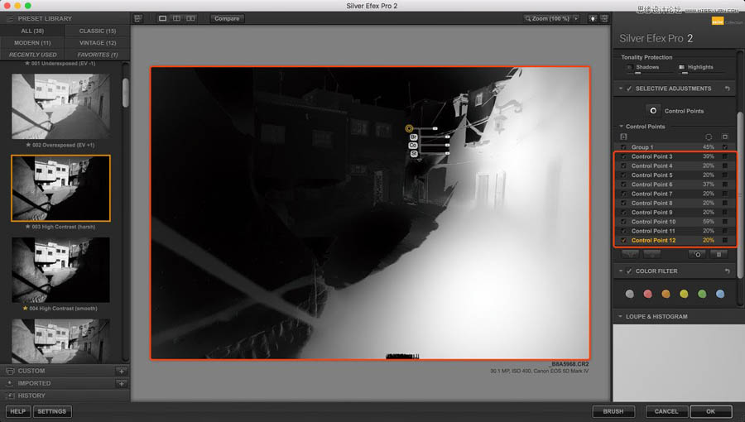Screen dimensions: 745x422
Task: Collapse the Control Points list
Action: point(621,127)
